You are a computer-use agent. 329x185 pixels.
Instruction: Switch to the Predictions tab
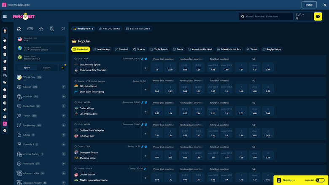click(110, 29)
